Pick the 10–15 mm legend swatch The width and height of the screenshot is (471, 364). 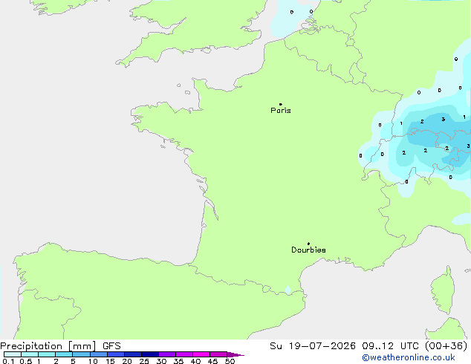click(x=98, y=354)
